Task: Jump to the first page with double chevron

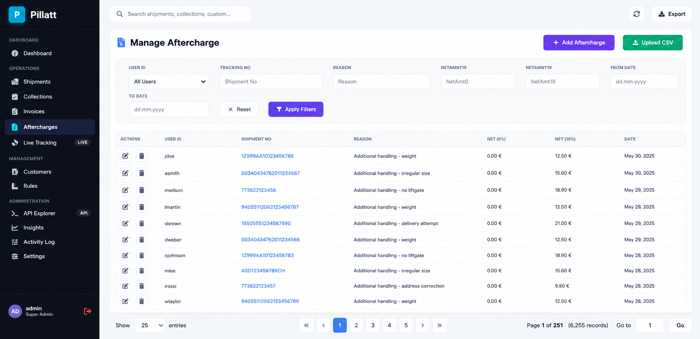Action: (x=306, y=325)
